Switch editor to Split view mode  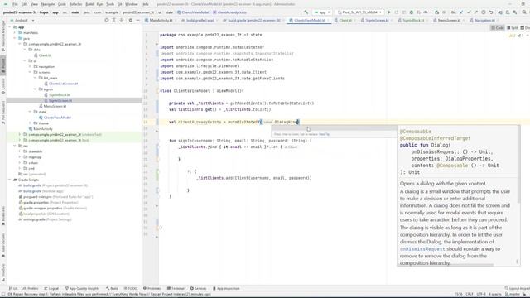[513, 27]
